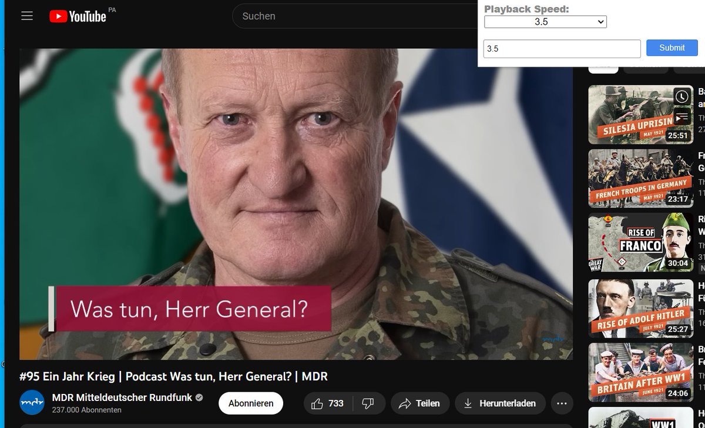Open the three-dot more actions menu
This screenshot has width=705, height=428.
(561, 403)
